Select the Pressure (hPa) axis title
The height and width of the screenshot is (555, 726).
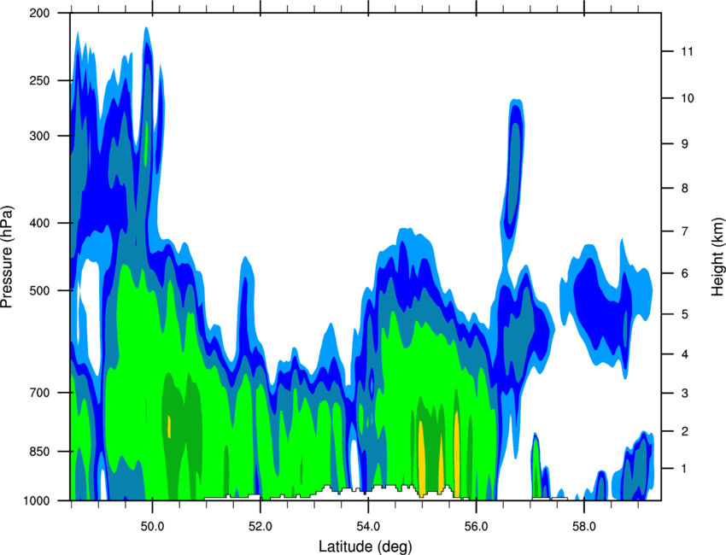coord(7,257)
